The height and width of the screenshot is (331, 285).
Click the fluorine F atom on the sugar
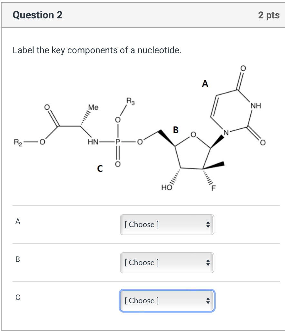coord(214,188)
